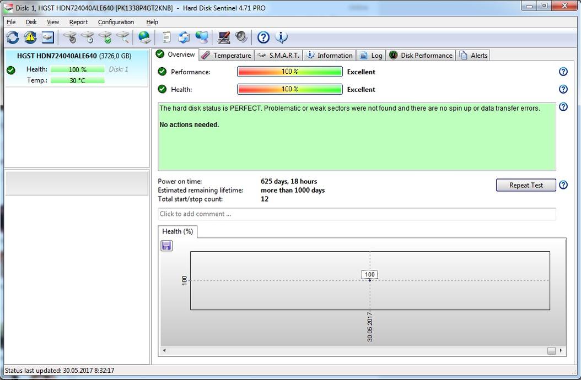Select the Health (%) graph tab

point(177,231)
